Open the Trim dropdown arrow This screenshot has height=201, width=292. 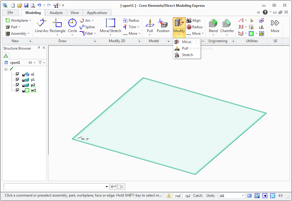[138, 27]
